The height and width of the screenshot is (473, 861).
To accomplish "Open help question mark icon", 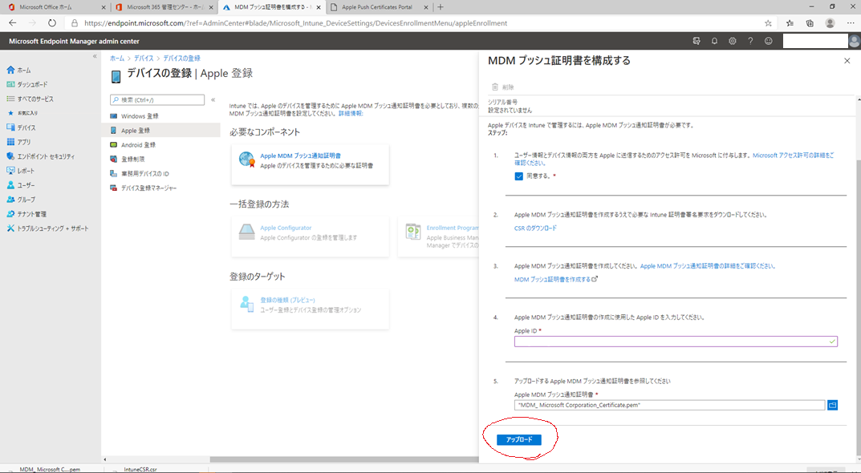I will 750,41.
